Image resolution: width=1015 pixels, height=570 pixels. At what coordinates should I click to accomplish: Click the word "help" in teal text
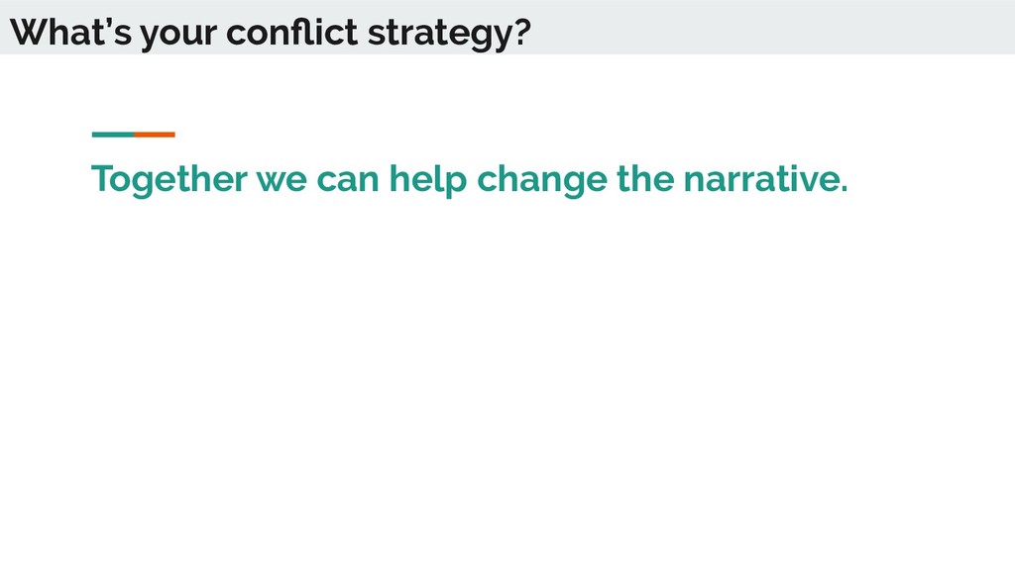point(428,180)
